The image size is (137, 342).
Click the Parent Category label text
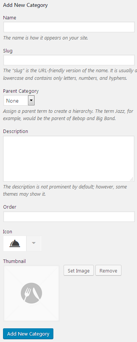(x=21, y=91)
